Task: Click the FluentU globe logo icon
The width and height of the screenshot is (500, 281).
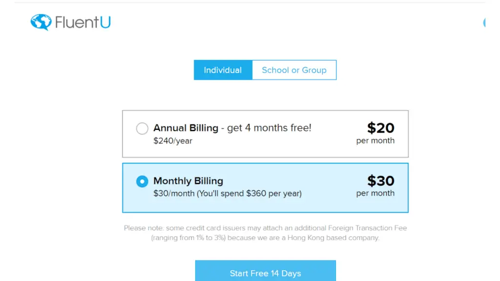Action: pos(41,22)
